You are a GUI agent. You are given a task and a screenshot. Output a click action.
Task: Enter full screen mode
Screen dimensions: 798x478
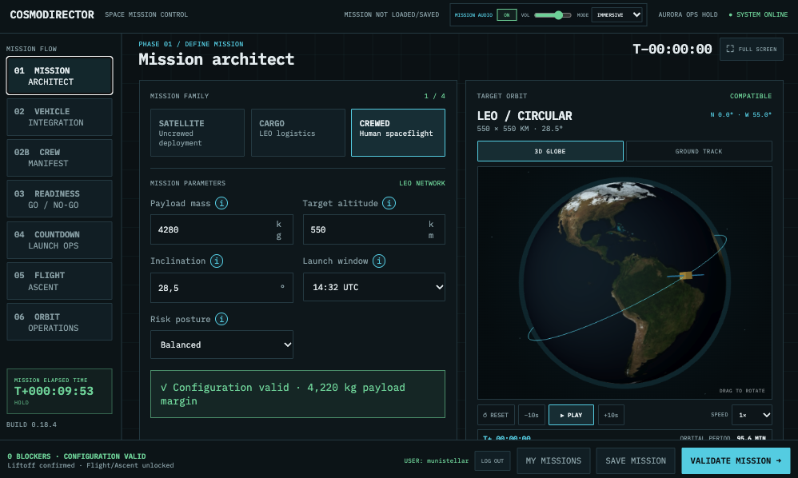click(x=751, y=49)
